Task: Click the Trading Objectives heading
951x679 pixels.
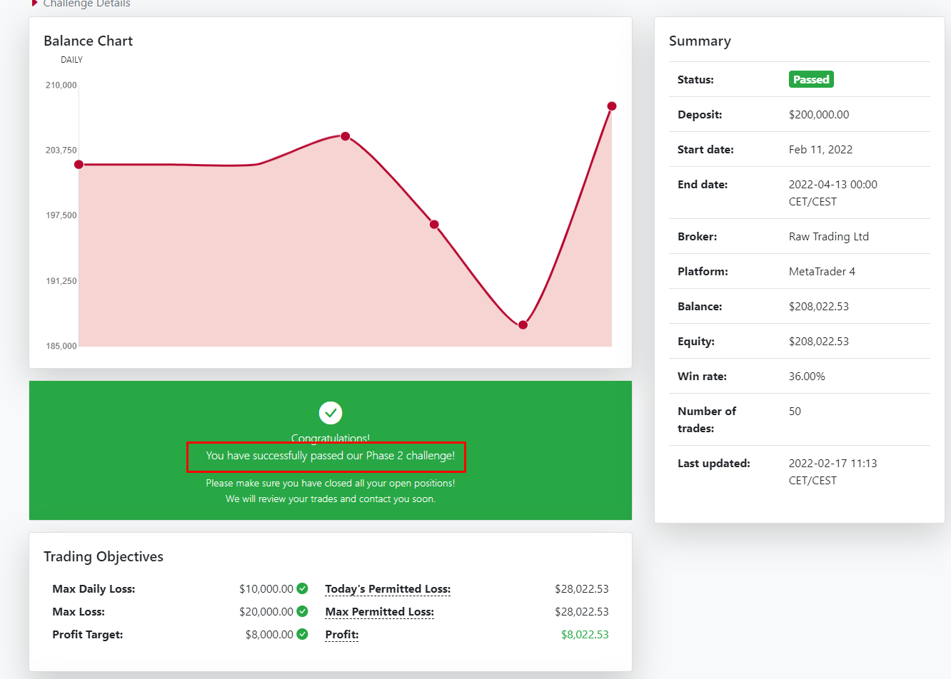Action: click(104, 556)
